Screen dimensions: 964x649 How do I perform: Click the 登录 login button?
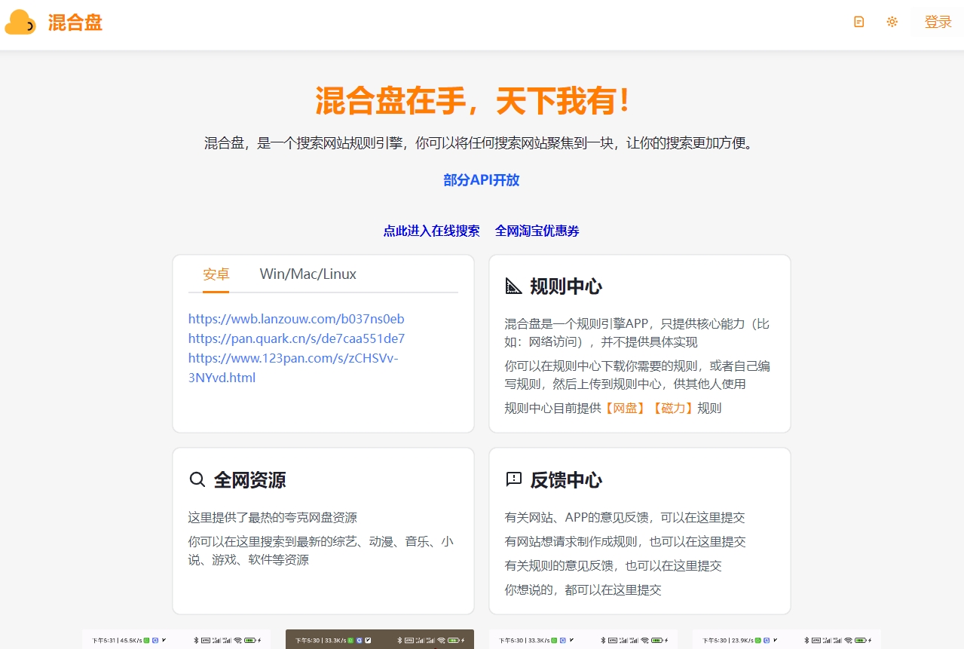tap(938, 22)
